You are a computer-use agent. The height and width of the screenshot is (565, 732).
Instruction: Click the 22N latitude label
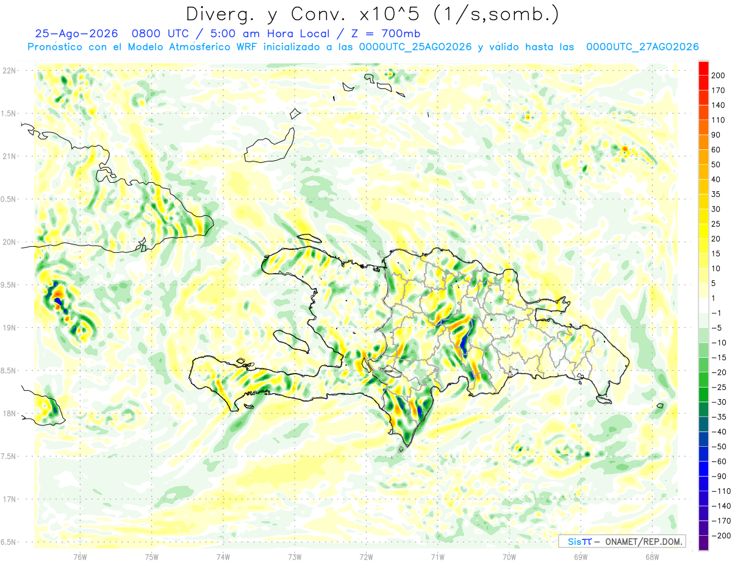9,71
